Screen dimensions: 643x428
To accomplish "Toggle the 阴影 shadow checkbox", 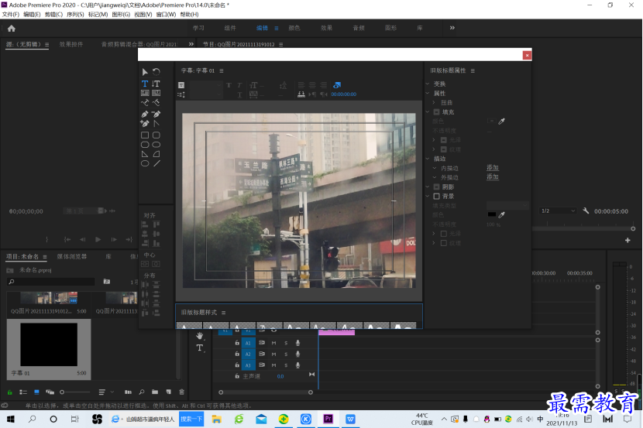I will tap(437, 187).
